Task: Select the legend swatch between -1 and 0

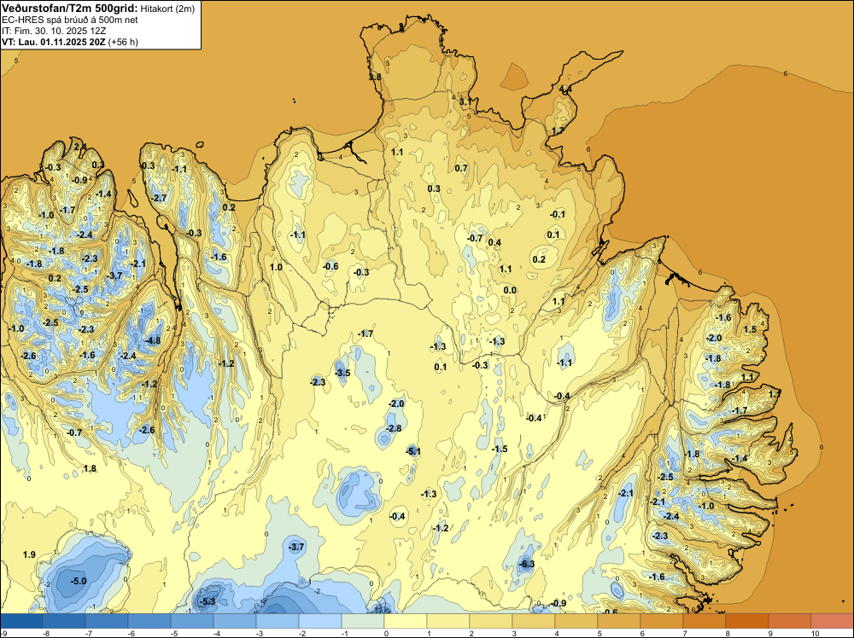Action: coord(363,621)
